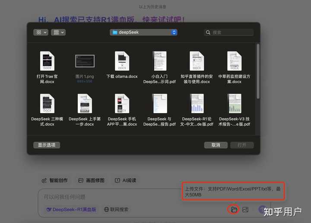Open the icon view mode dropdown
The width and height of the screenshot is (311, 223).
tap(41, 32)
